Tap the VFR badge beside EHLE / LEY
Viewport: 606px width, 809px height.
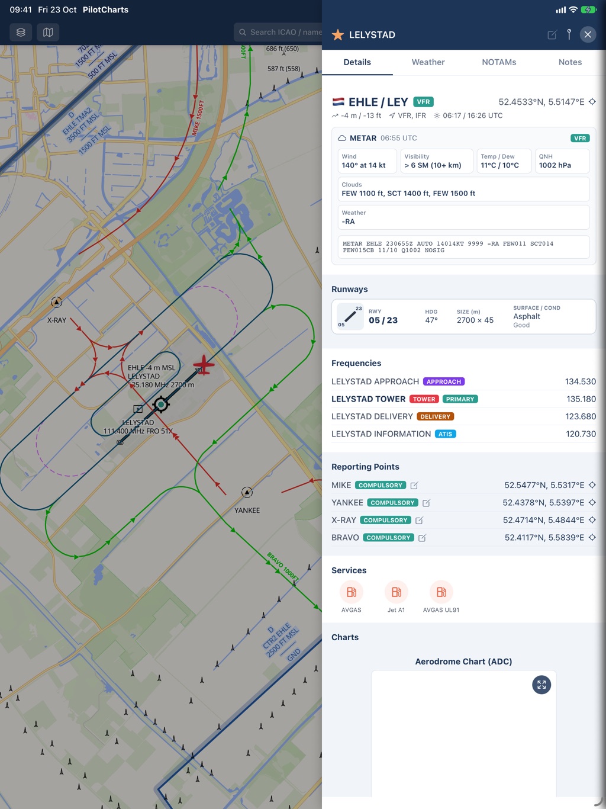pos(424,102)
